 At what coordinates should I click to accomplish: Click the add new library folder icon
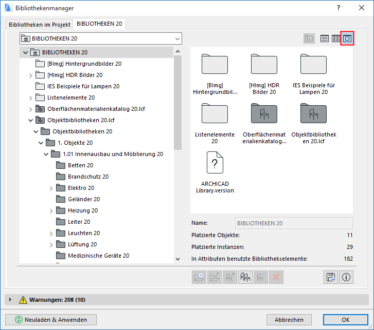coord(199,277)
